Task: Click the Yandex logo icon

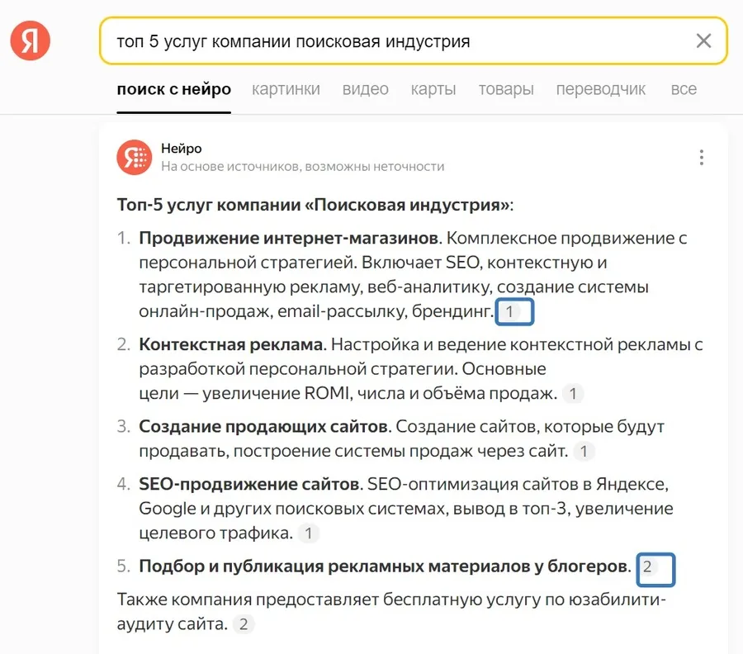Action: [x=30, y=40]
